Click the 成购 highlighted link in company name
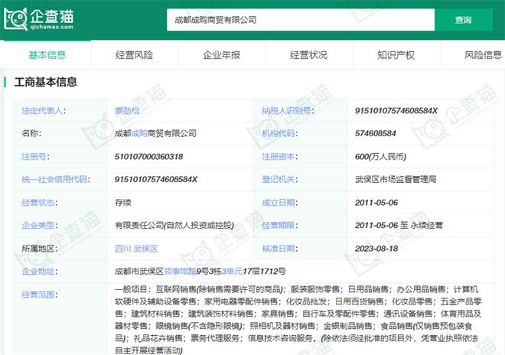This screenshot has height=355, width=505. pos(139,133)
